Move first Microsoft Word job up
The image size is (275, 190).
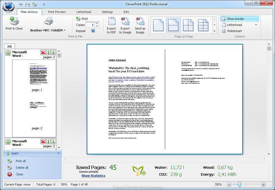[48, 52]
